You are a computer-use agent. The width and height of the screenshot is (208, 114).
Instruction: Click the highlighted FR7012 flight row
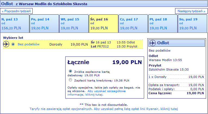point(73,44)
